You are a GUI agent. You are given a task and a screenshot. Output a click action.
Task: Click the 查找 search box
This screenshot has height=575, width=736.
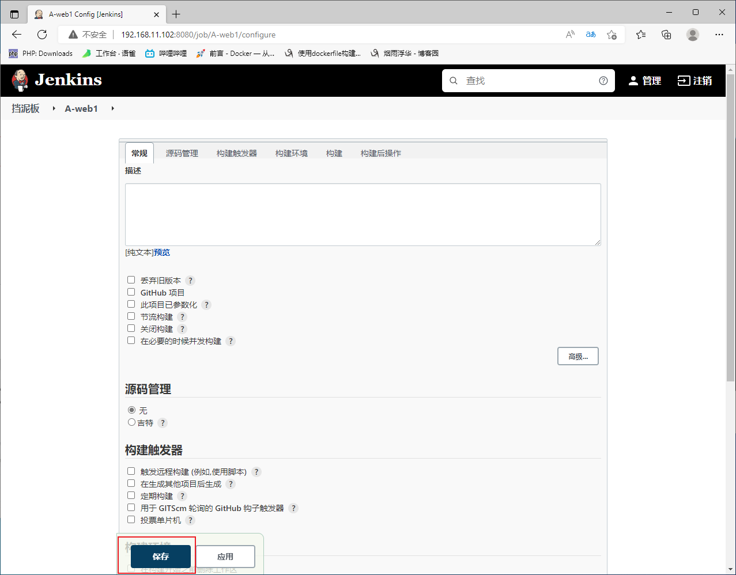529,81
